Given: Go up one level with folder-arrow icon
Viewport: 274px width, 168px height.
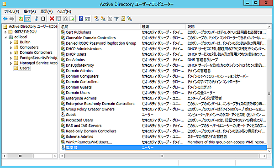Looking at the screenshot, I should click(x=21, y=19).
